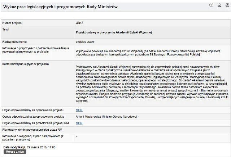Screen dimensions: 231x157
Task: Click the 'projekty ustaw' document type value
Action: 85,42
